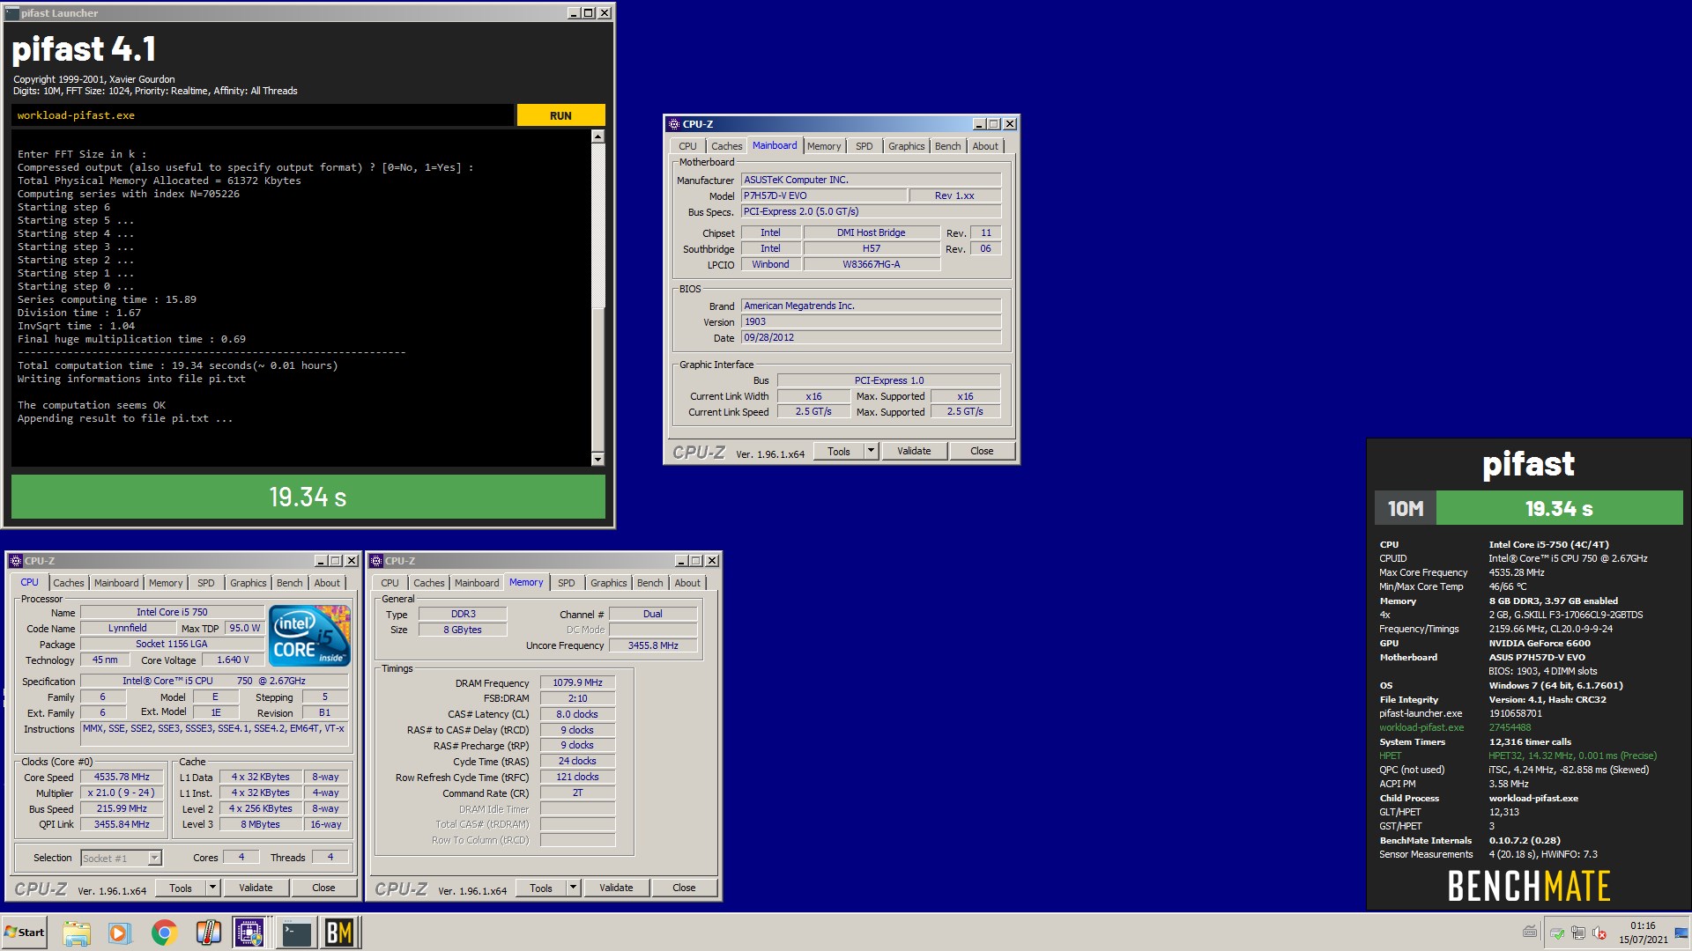Click the pifast Launcher title bar icon
The height and width of the screenshot is (951, 1692).
[12, 13]
